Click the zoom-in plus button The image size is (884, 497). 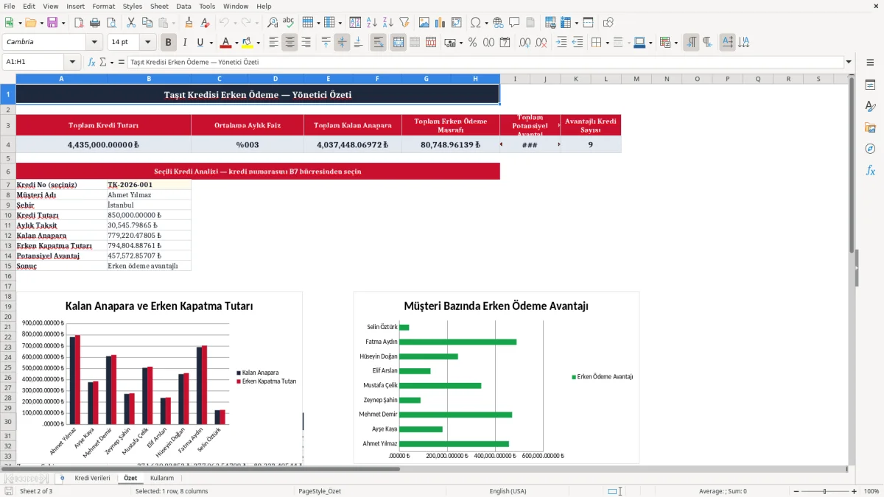coord(855,491)
